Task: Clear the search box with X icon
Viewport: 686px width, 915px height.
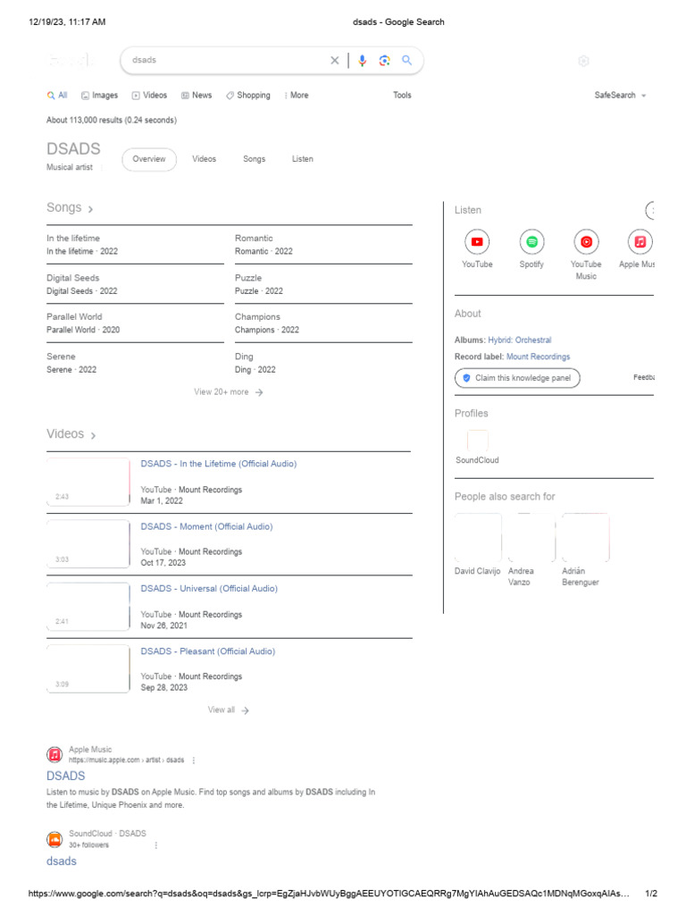Action: (x=335, y=61)
